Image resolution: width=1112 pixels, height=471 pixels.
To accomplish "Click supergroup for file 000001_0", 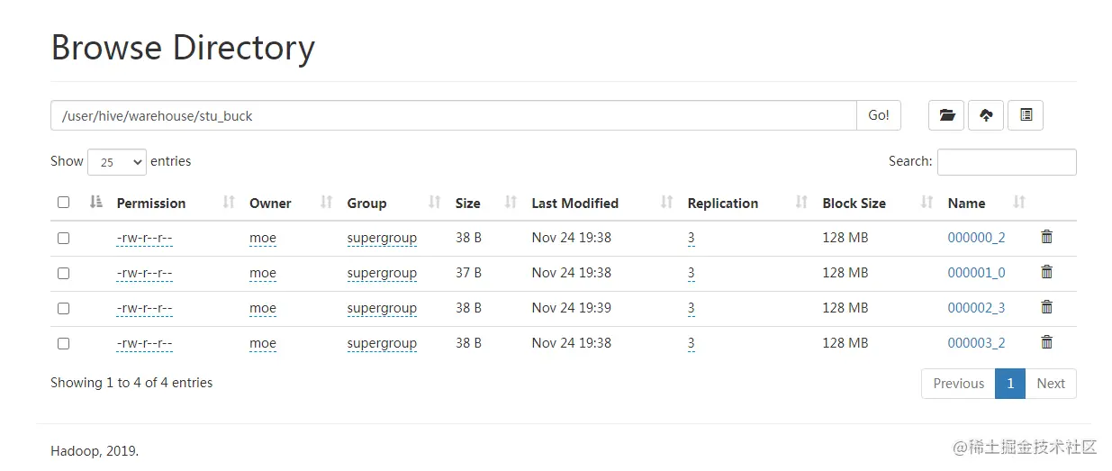I will tap(382, 274).
